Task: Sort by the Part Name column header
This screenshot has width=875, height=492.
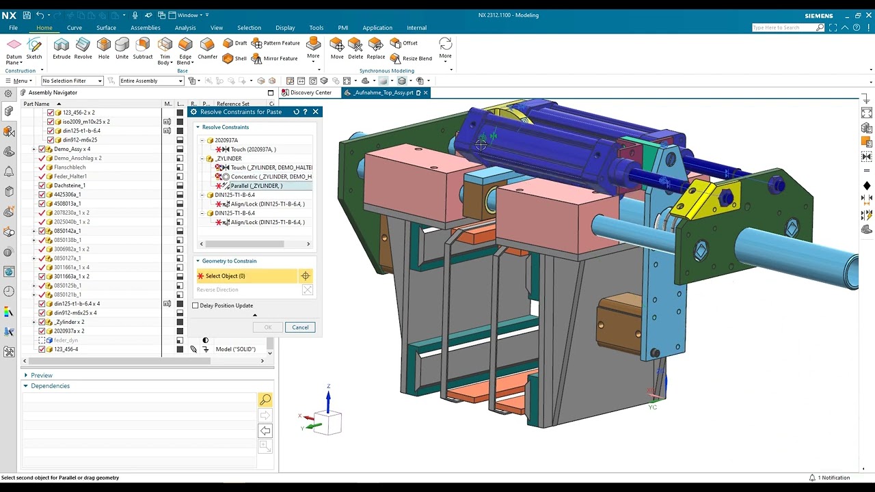Action: [x=36, y=104]
